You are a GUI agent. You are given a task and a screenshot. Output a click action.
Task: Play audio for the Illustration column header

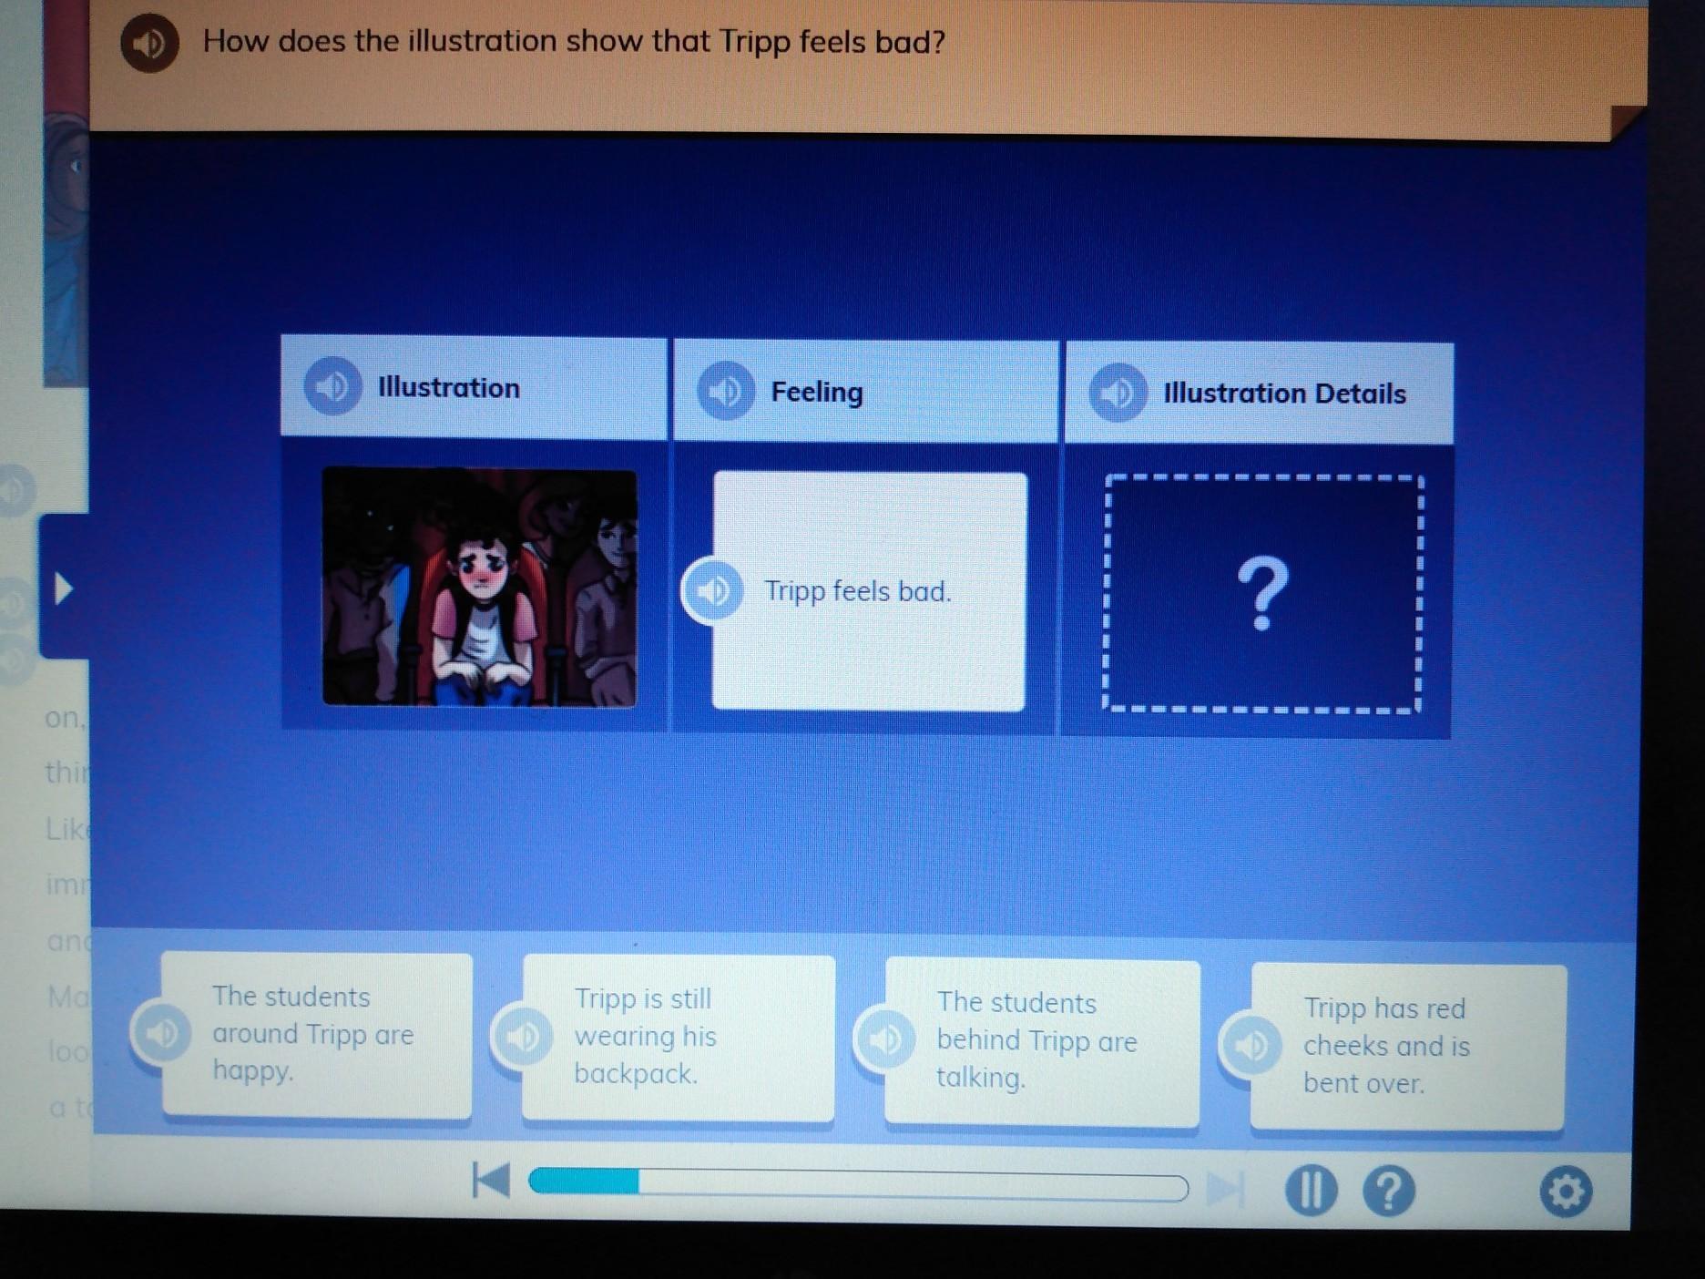[x=332, y=386]
